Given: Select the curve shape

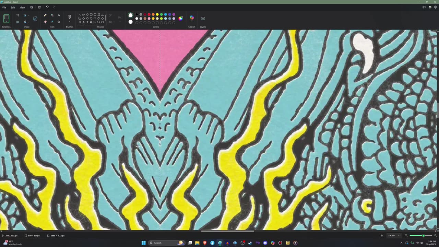Looking at the screenshot, I should (x=83, y=15).
